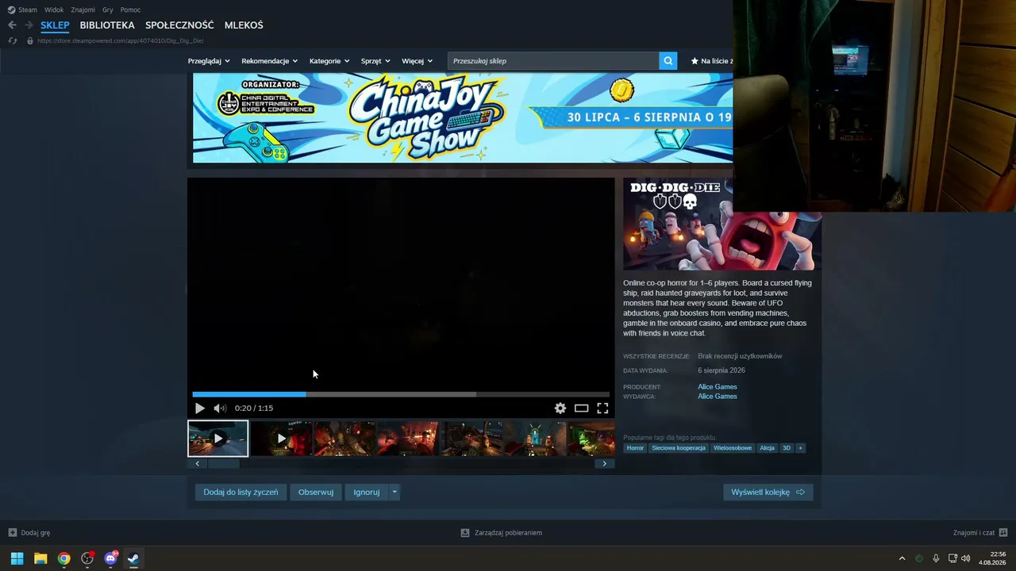Seek on the video progress bar
This screenshot has width=1016, height=571.
click(x=401, y=394)
